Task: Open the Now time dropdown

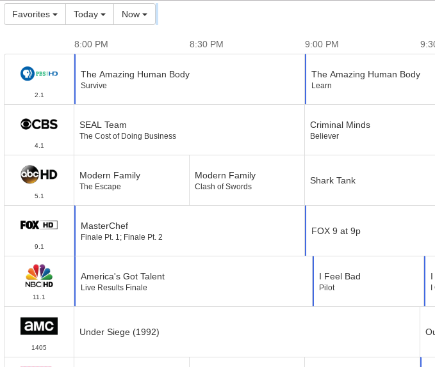Action: [x=135, y=14]
